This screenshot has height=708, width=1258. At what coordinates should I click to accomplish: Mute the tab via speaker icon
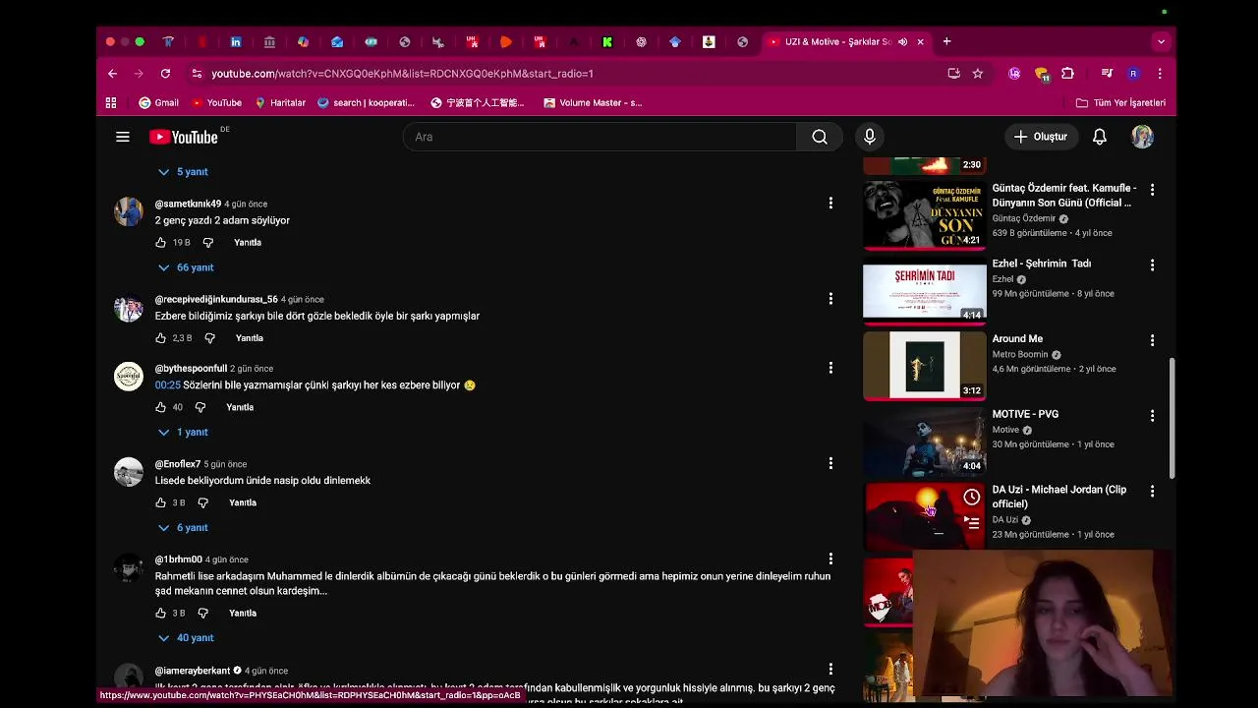coord(902,41)
